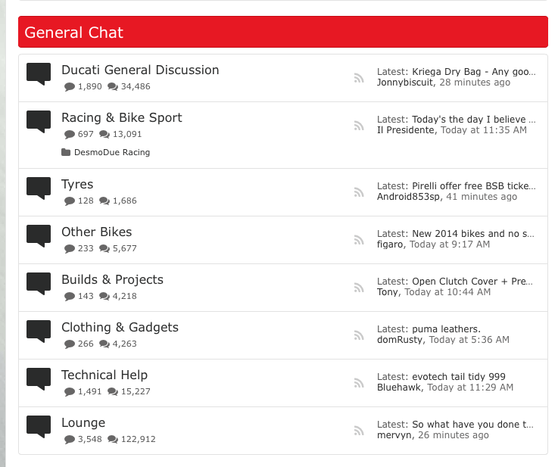
Task: Open the Ducati General Discussion forum
Action: point(140,70)
